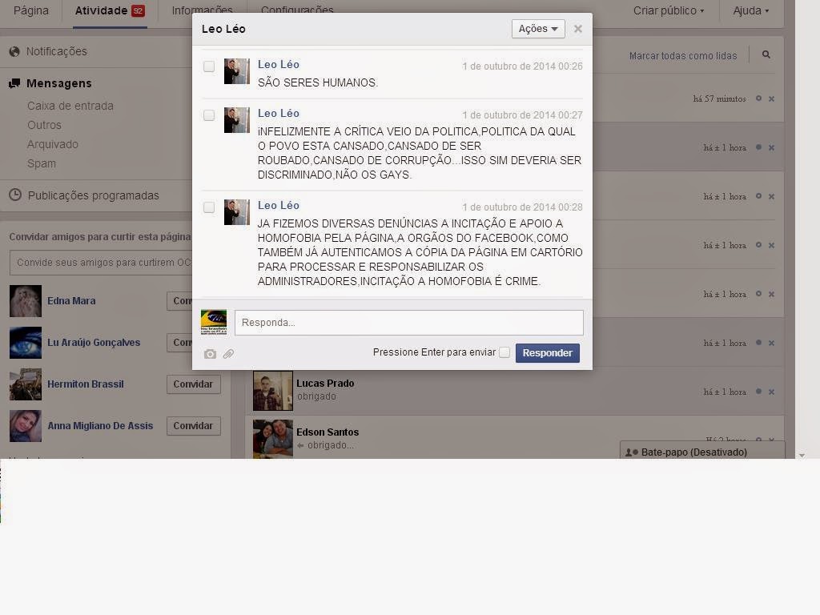Click the 'Convide seus amigos' invite field
820x615 pixels.
coord(101,263)
